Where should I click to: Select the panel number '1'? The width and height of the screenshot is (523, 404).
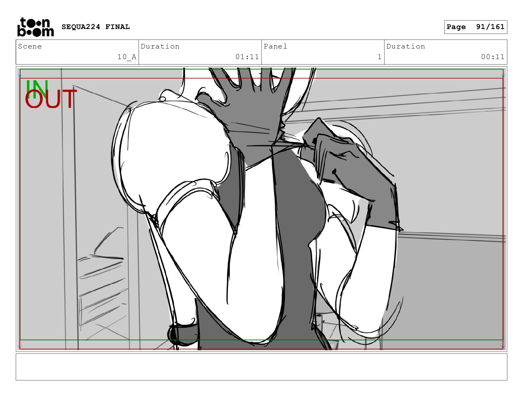click(380, 57)
